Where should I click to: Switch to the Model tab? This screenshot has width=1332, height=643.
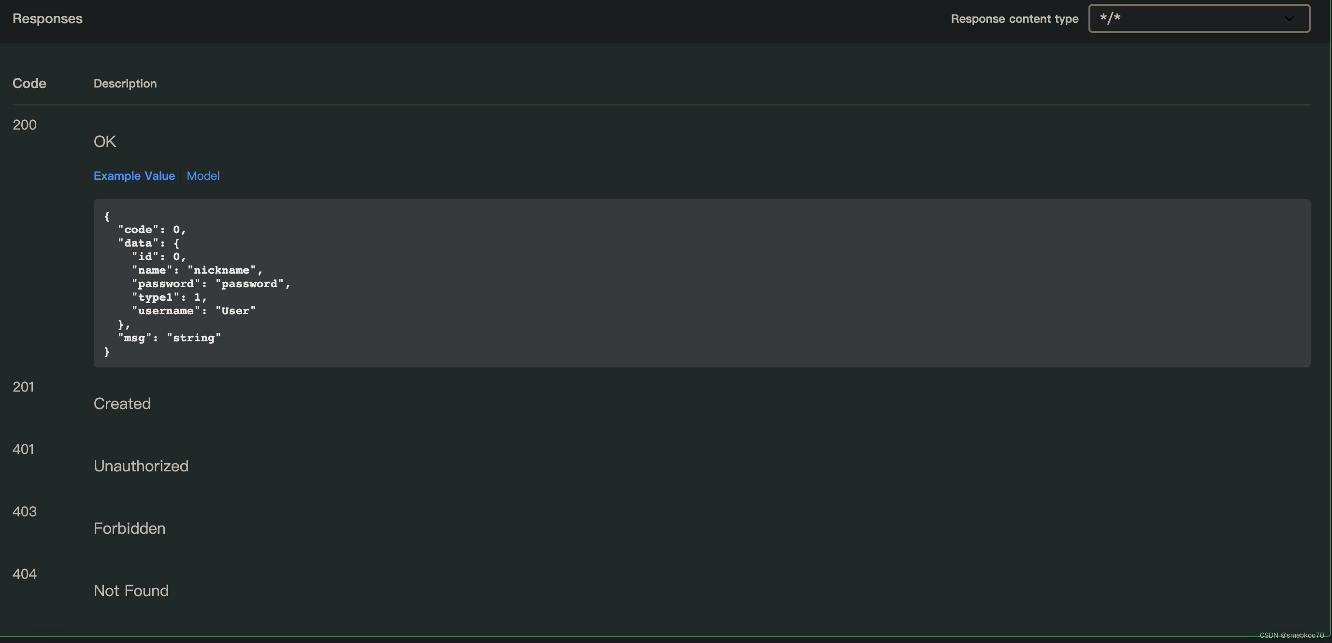[203, 176]
